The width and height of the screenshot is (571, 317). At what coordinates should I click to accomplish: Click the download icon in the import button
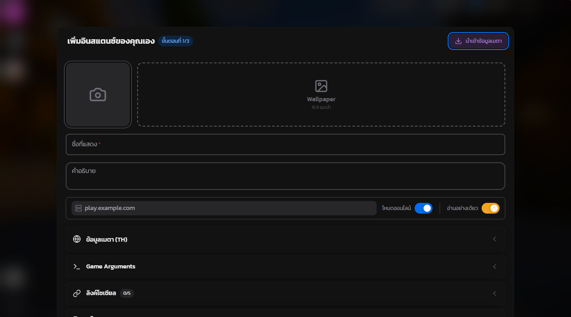click(458, 41)
